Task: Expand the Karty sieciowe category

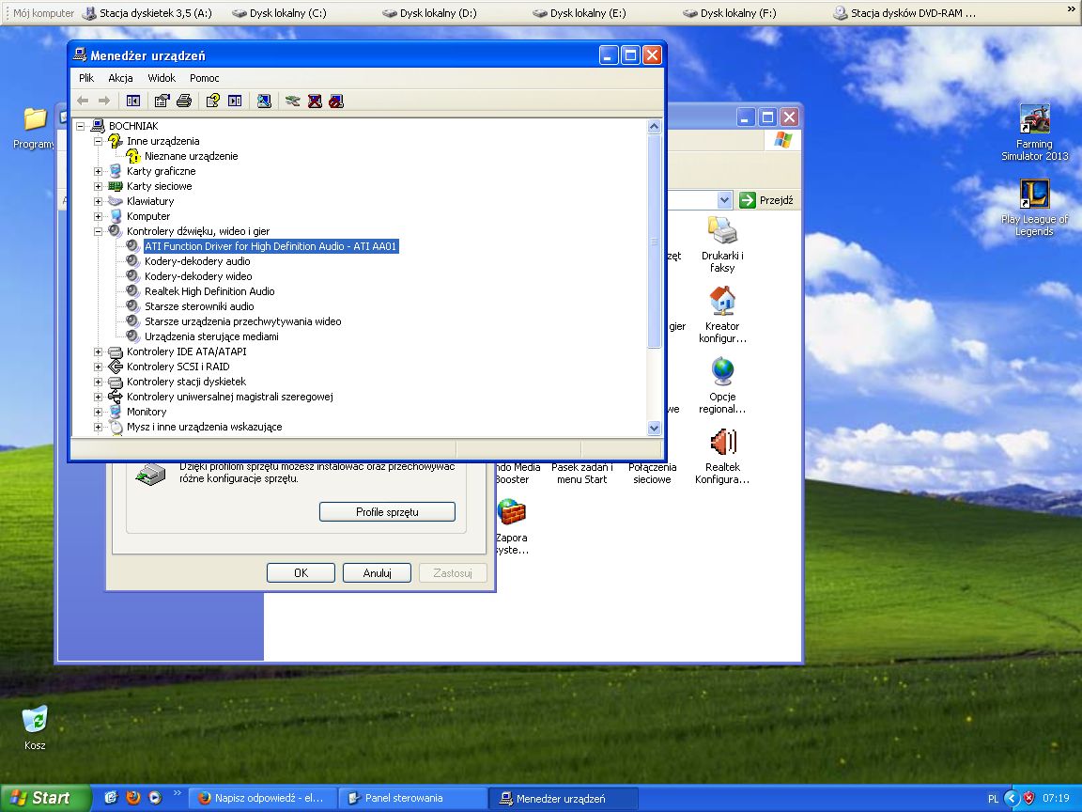Action: pyautogui.click(x=98, y=186)
